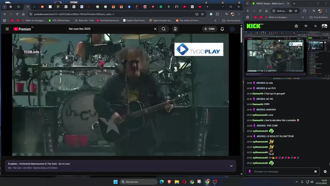Image resolution: width=330 pixels, height=186 pixels.
Task: Open Kick profile avatar menu
Action: (x=324, y=26)
